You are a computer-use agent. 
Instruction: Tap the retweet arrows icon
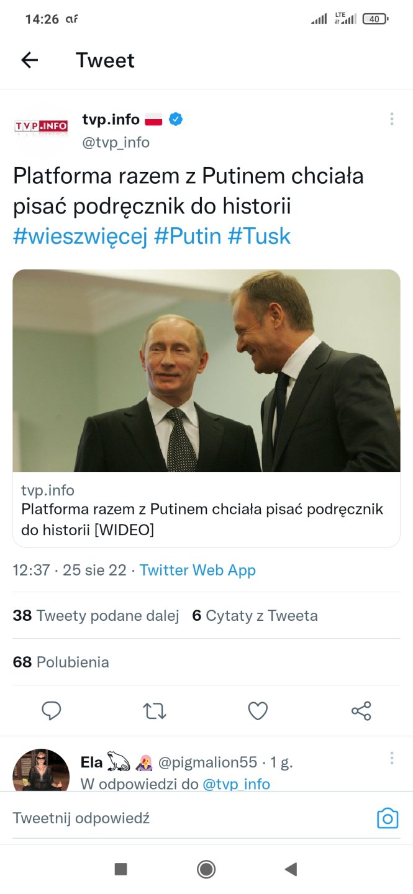tap(155, 711)
